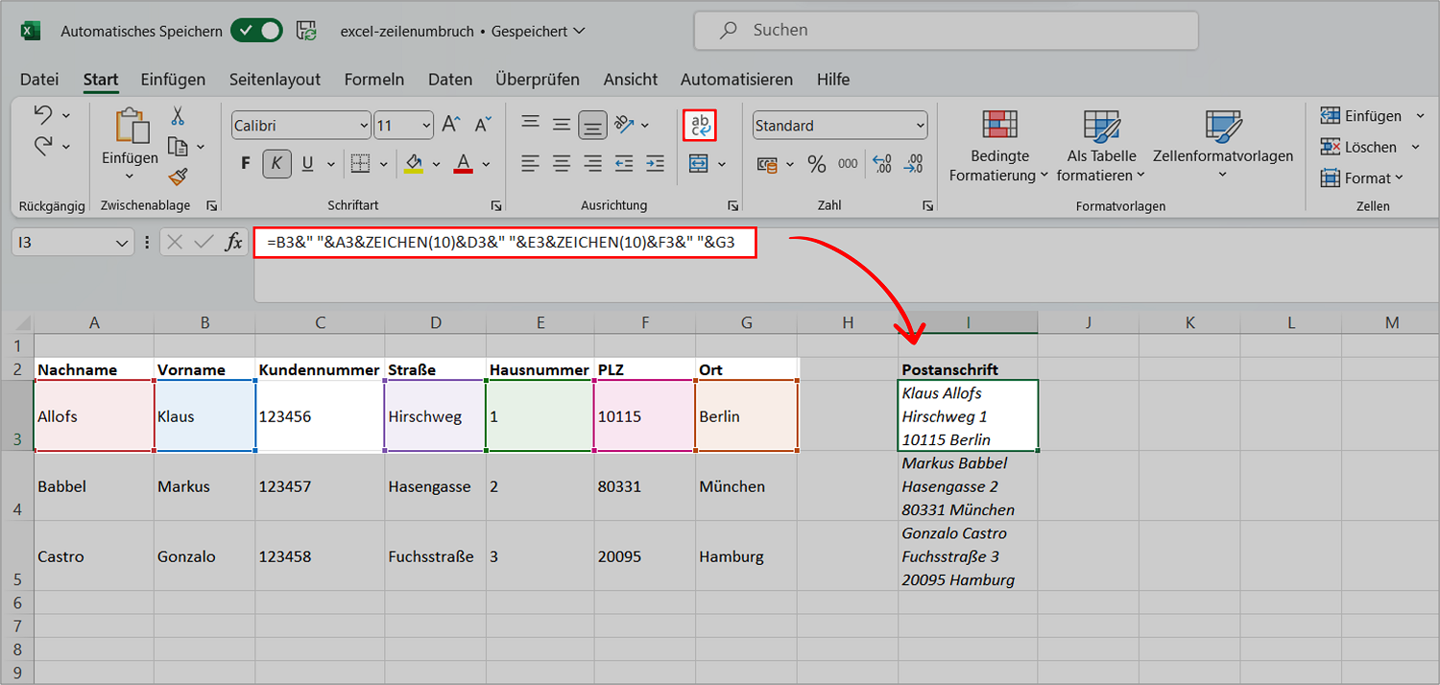Remove a decimal place
Image resolution: width=1440 pixels, height=685 pixels.
(x=914, y=164)
